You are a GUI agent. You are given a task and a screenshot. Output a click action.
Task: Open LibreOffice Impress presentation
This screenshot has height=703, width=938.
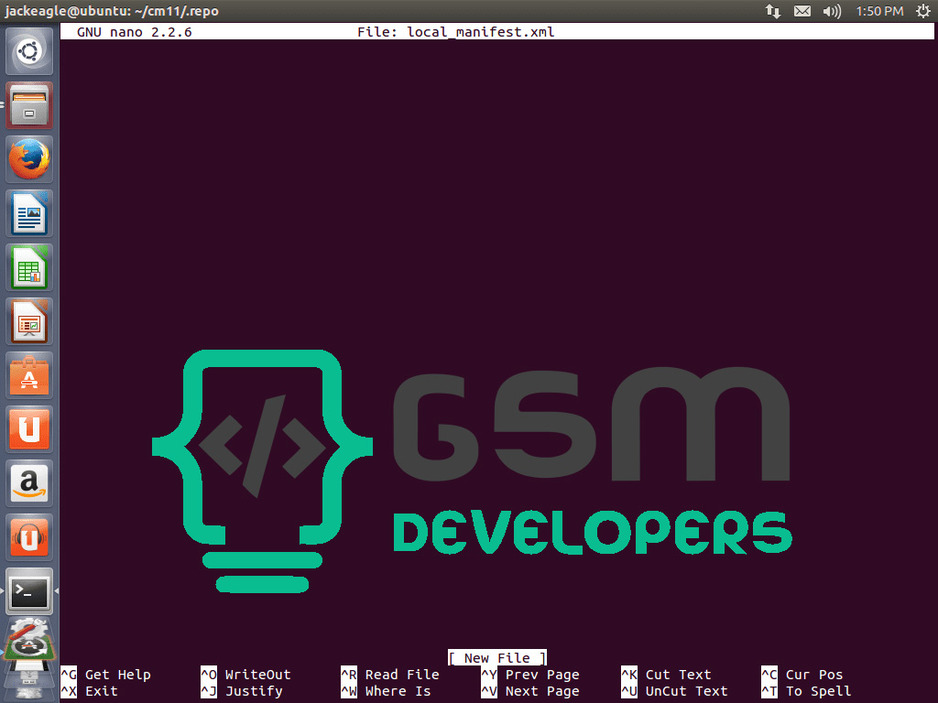click(29, 321)
